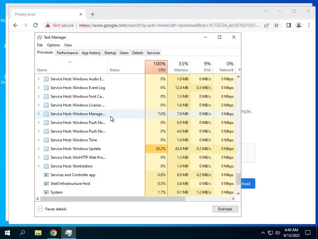The image size is (318, 239).
Task: Click the Chrome taskbar icon
Action: click(x=53, y=233)
